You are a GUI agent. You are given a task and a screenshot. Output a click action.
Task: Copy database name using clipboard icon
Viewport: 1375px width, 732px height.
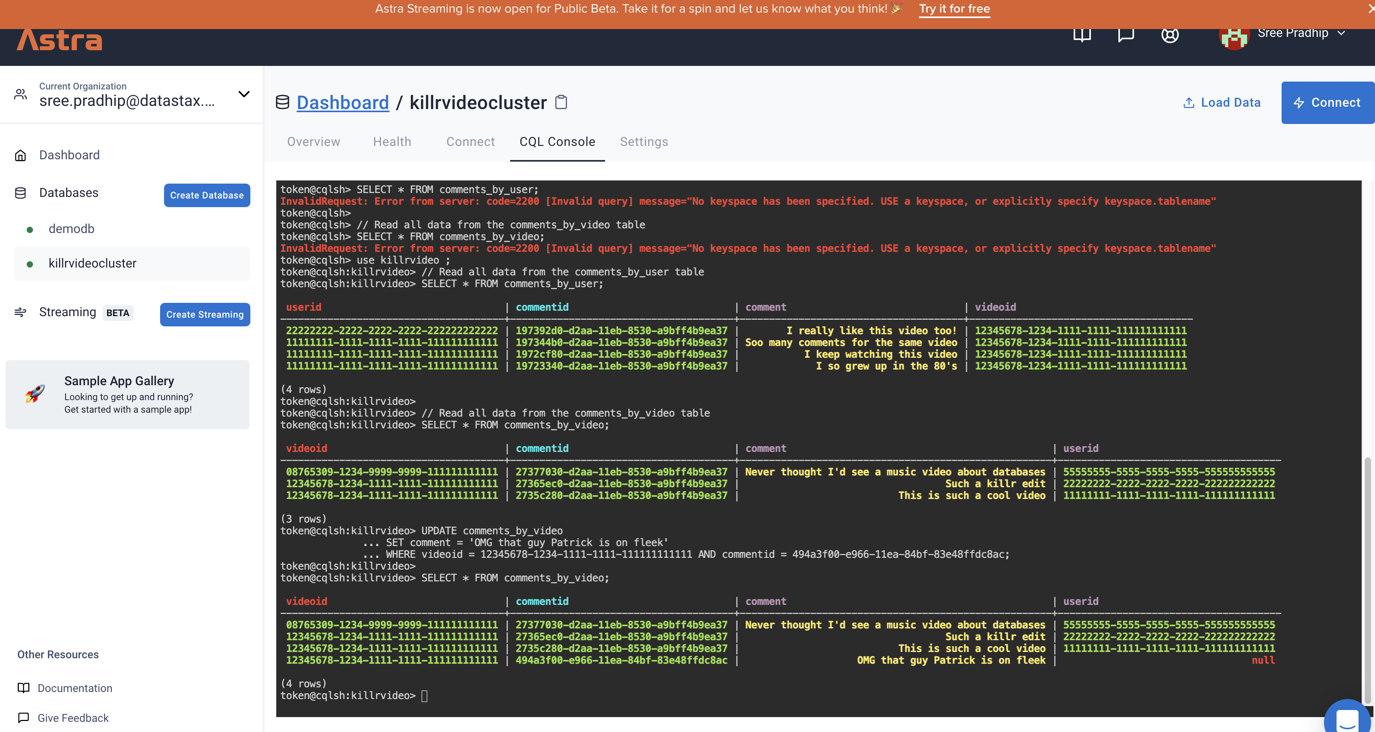(562, 101)
